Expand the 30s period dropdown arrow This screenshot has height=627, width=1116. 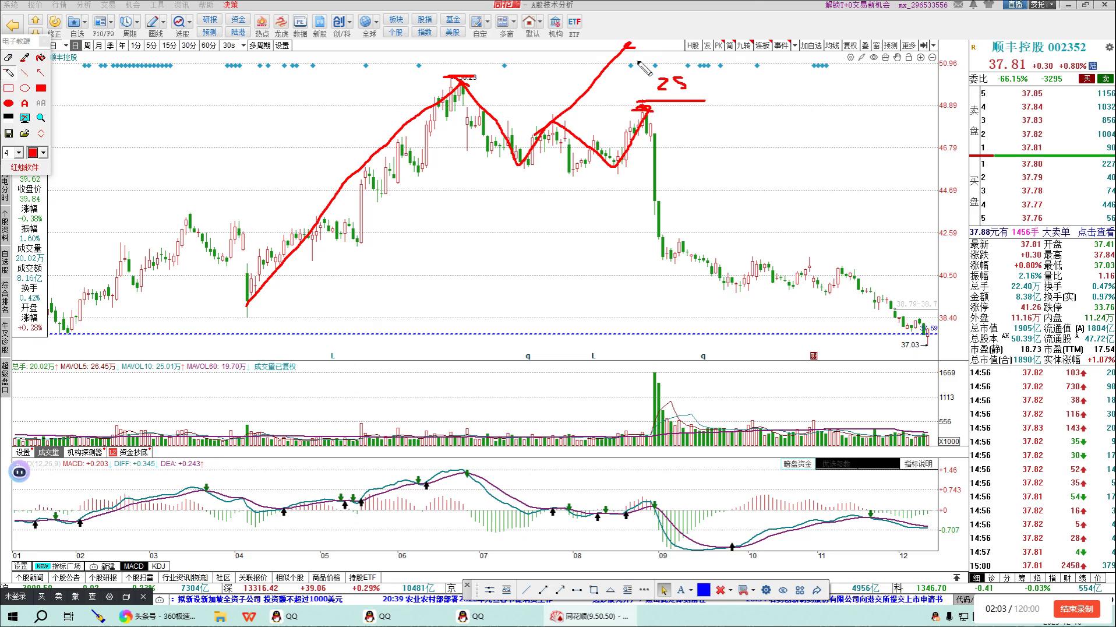tap(243, 45)
